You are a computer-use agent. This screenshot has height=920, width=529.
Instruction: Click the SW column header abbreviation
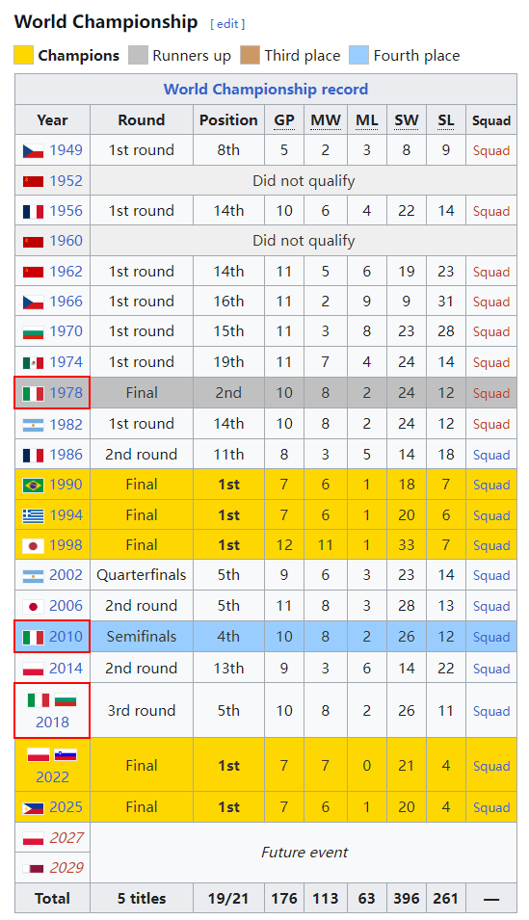coord(407,120)
